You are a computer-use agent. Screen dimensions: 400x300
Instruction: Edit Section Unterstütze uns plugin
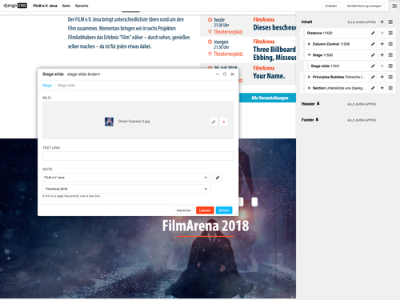point(373,88)
